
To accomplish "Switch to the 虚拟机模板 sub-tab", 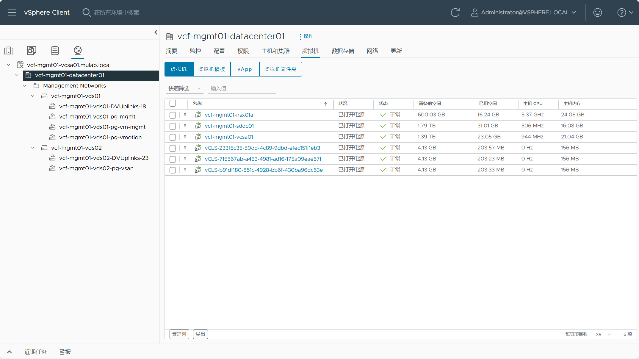I will 212,69.
